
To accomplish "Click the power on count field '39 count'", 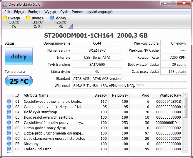I will pos(174,64).
